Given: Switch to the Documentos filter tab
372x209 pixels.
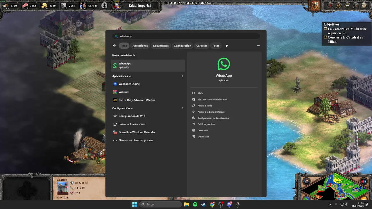Looking at the screenshot, I should coord(161,46).
